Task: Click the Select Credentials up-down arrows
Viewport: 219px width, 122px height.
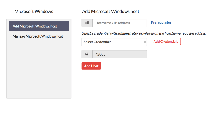Action: (x=145, y=42)
